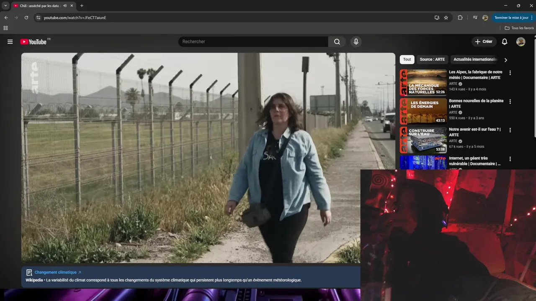Click '143 k vues · il y a 4 mois'

tap(467, 89)
